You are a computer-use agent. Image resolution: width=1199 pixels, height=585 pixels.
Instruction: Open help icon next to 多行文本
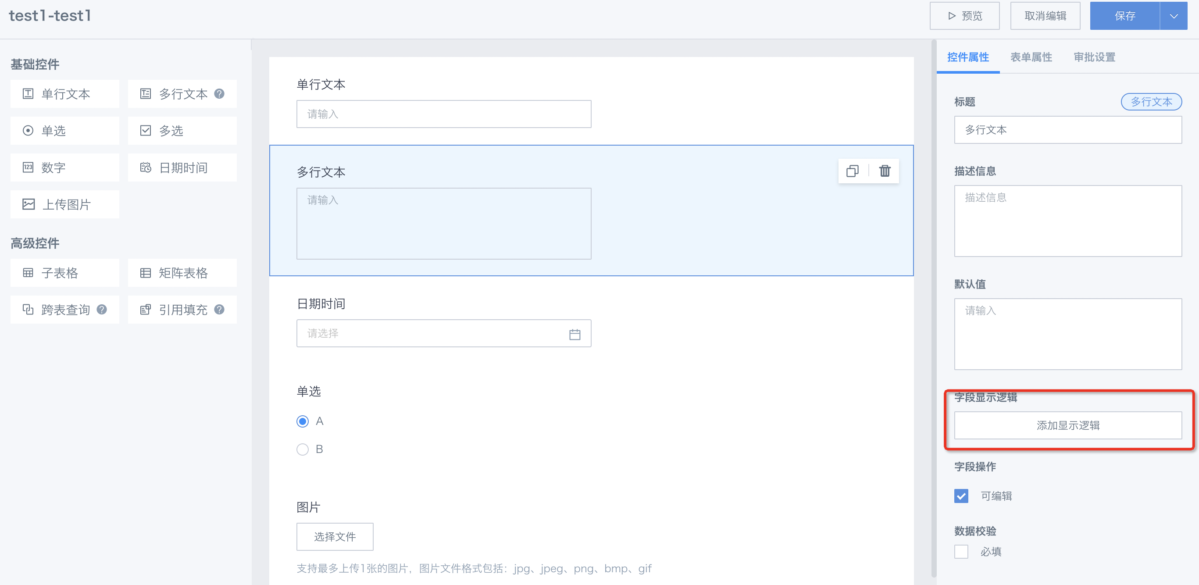pyautogui.click(x=219, y=93)
